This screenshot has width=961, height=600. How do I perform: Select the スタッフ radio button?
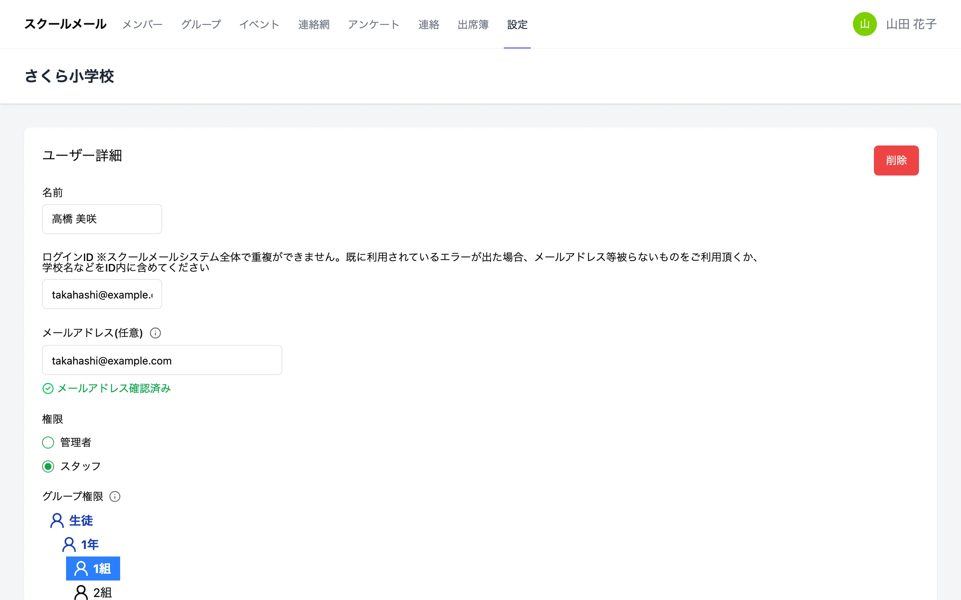(48, 466)
